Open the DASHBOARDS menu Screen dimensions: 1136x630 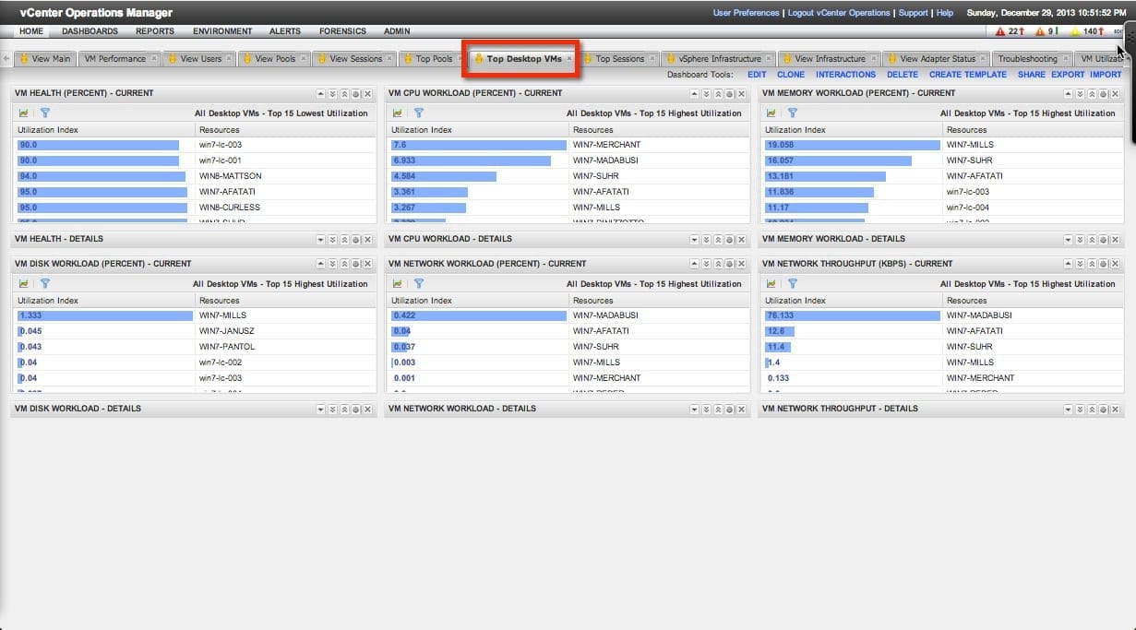point(90,31)
